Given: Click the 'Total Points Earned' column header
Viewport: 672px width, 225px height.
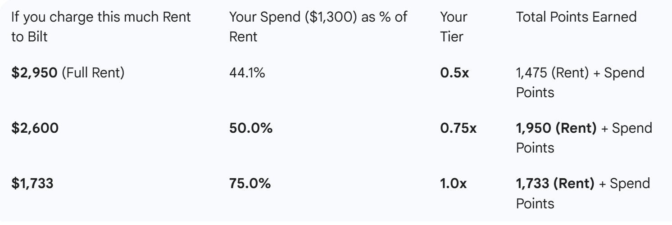Looking at the screenshot, I should (576, 18).
